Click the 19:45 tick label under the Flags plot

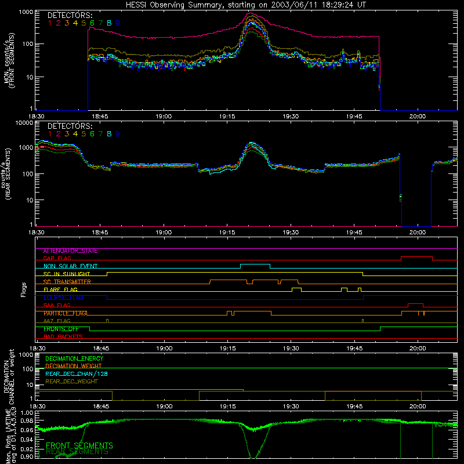354,349
